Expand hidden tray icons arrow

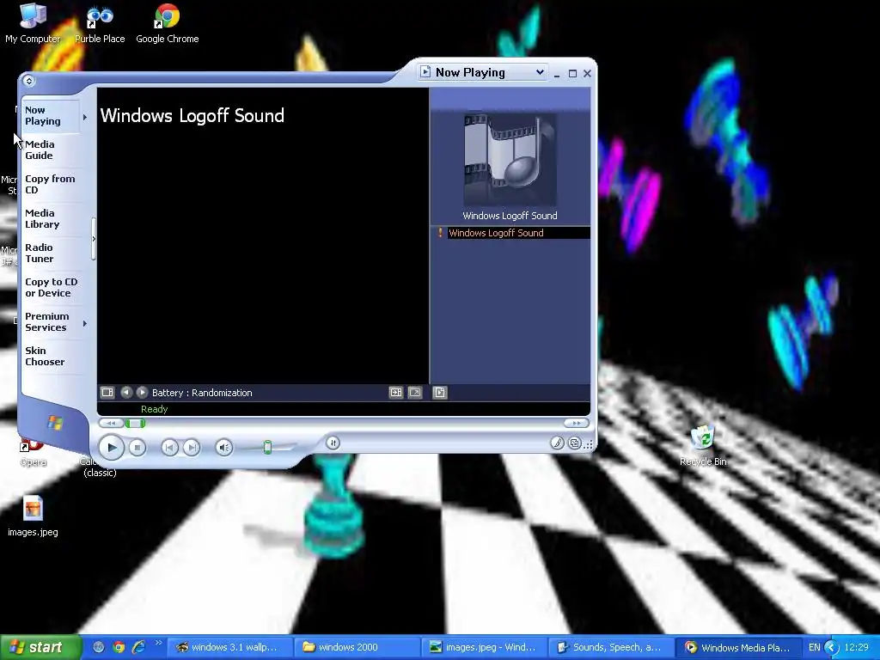pos(832,647)
